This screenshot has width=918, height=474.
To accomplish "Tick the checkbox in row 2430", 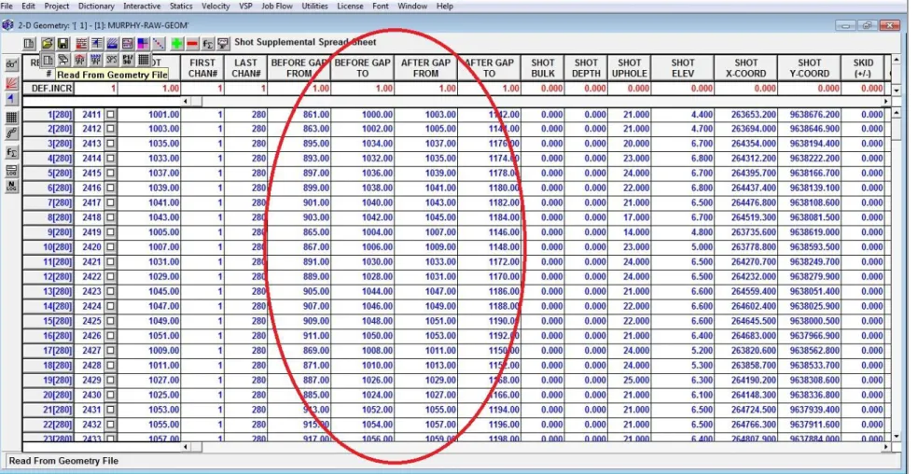I will coord(110,395).
